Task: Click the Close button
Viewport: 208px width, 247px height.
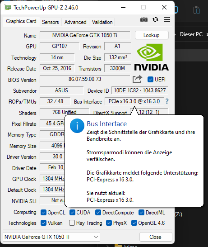Action: (x=156, y=237)
